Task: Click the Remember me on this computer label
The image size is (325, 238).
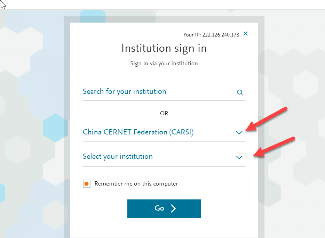Action: 136,184
